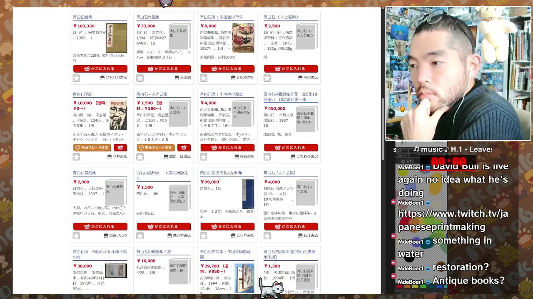Screen dimensions: 533x299
Task: Open the title link of the ¥99,000 listing
Action: coord(221,173)
